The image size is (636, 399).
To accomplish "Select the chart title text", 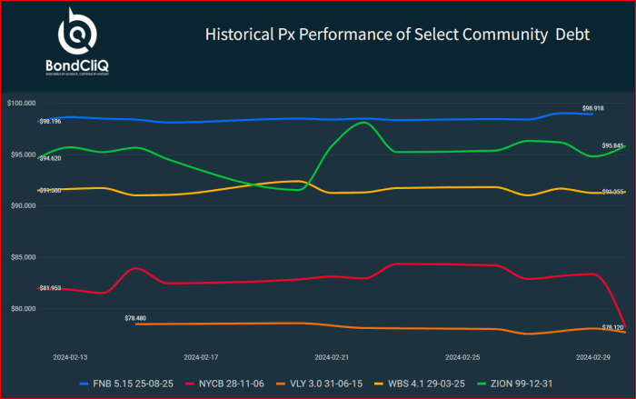I will 397,35.
